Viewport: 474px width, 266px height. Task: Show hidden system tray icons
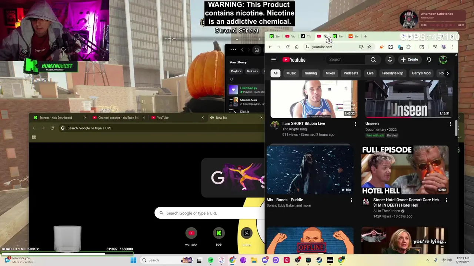428,260
